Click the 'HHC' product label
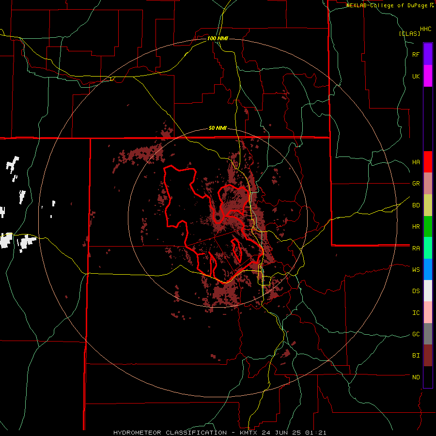 (x=426, y=29)
